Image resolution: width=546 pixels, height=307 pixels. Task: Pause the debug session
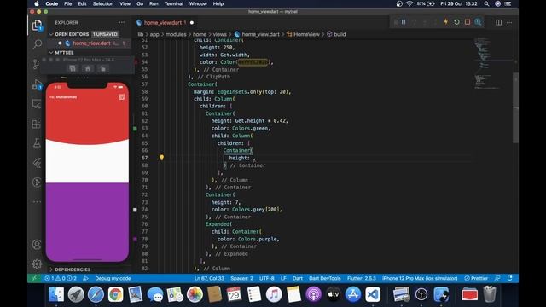(x=404, y=22)
